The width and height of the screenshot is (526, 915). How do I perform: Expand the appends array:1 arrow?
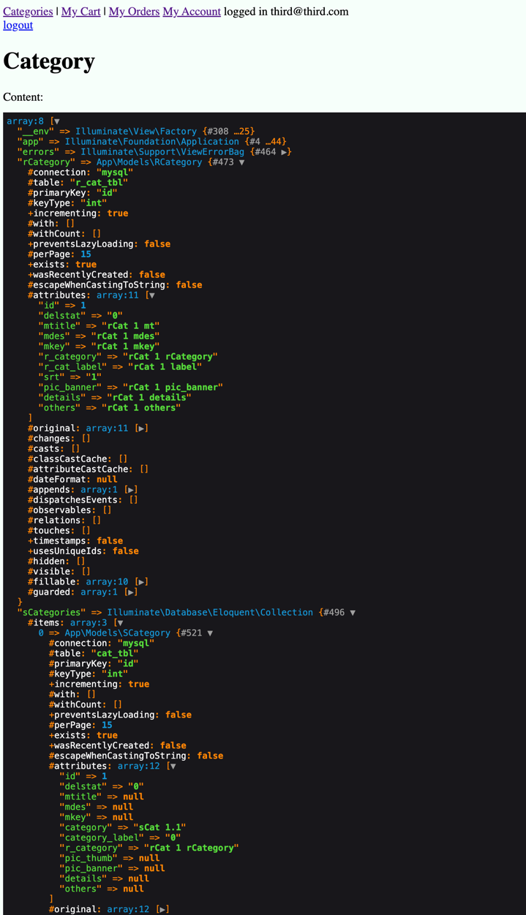click(131, 490)
